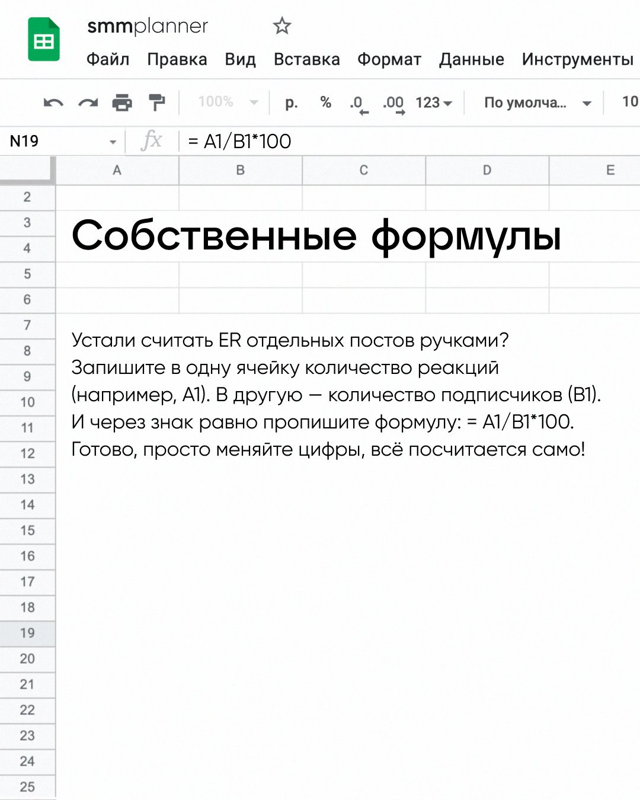Image resolution: width=640 pixels, height=800 pixels.
Task: Open the Инструменты menu
Action: tap(578, 59)
